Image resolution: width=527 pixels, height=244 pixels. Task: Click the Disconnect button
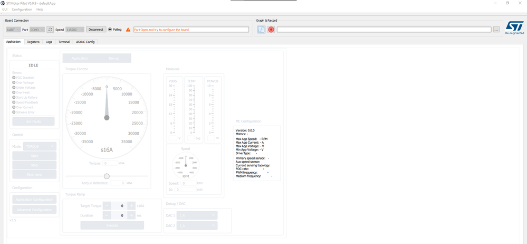[x=96, y=30]
